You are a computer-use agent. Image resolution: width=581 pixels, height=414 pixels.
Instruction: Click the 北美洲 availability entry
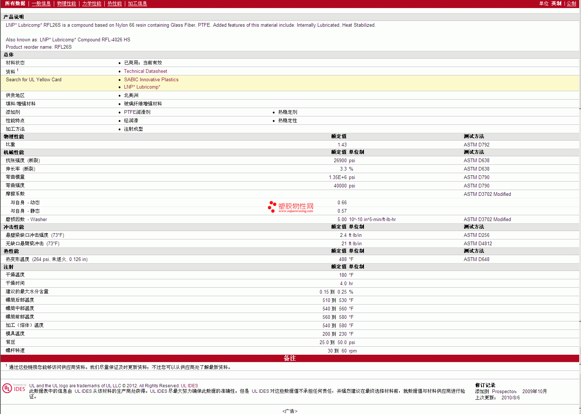click(131, 96)
